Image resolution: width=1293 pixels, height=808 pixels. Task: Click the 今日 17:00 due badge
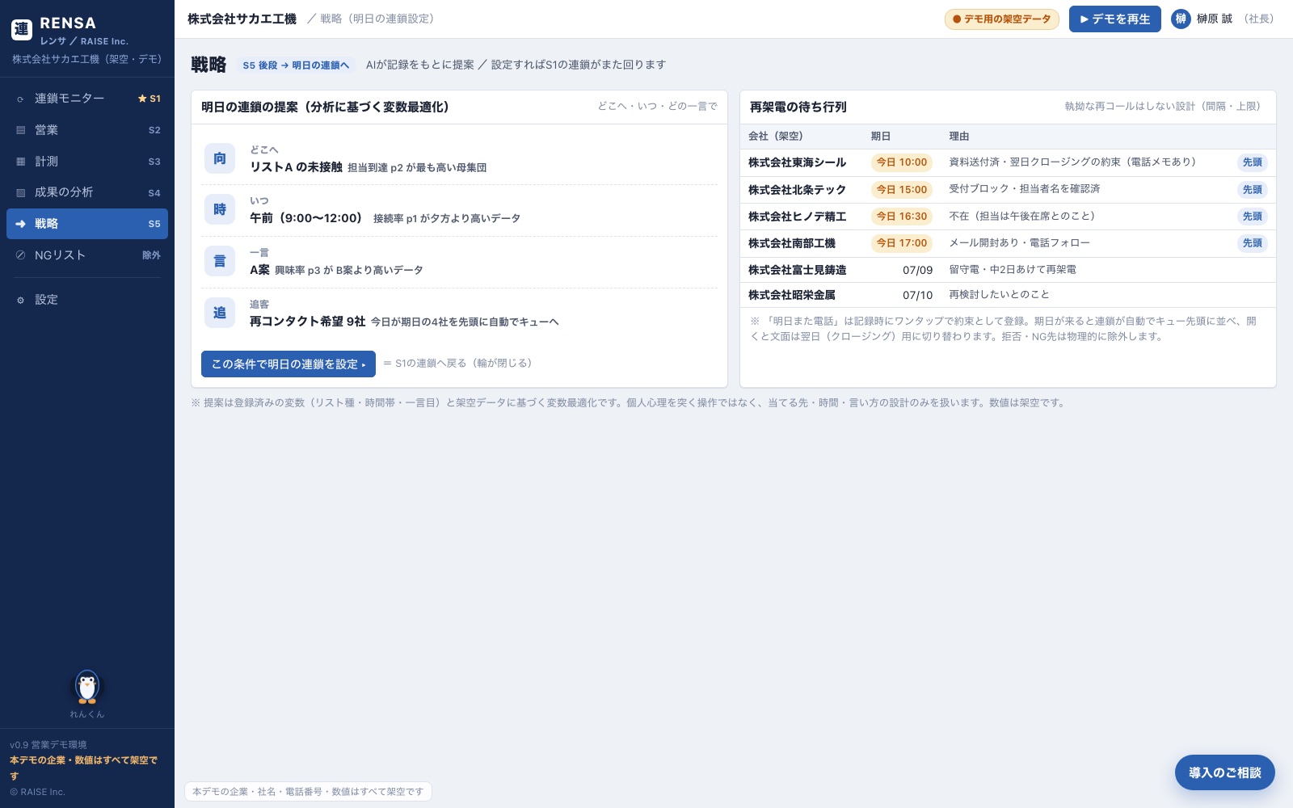[902, 243]
